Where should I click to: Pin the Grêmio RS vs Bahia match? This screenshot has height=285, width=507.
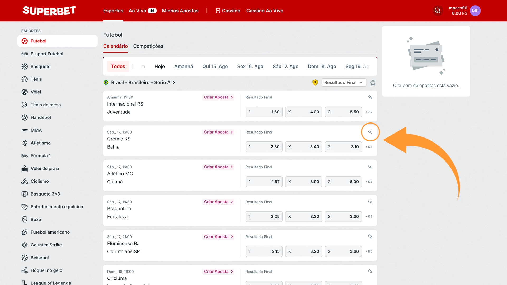370,132
